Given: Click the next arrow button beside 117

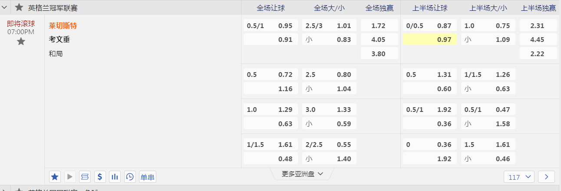Looking at the screenshot, I should (x=546, y=177).
